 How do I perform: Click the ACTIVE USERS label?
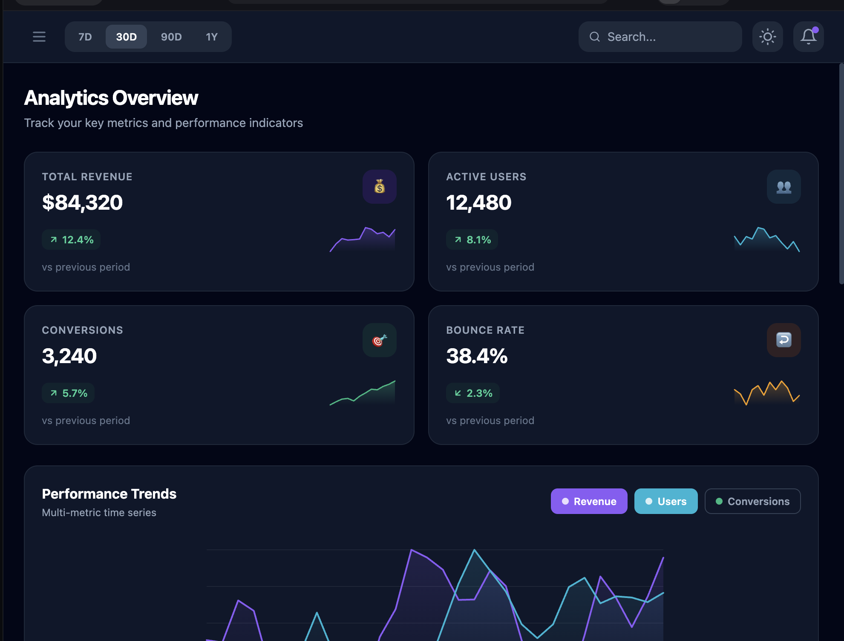486,177
